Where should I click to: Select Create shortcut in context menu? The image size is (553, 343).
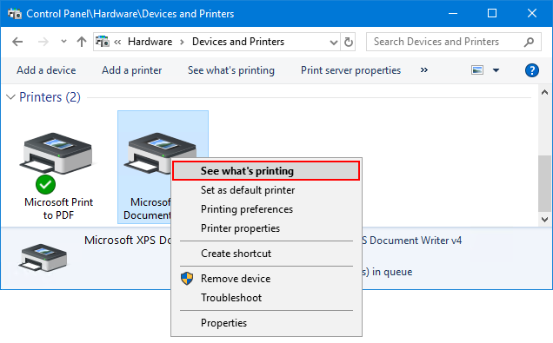(x=266, y=254)
